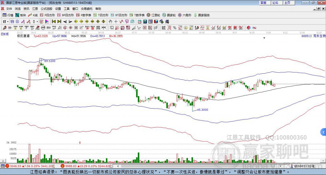Open the T四方形 time square
Viewport: 326px width, 175px height.
[101, 15]
